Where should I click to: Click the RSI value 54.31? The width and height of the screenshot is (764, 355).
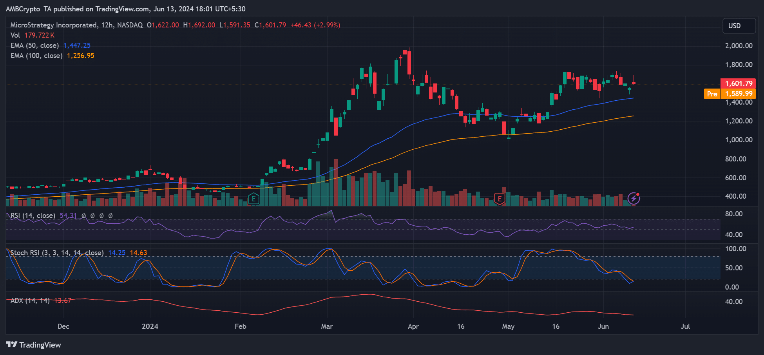68,216
